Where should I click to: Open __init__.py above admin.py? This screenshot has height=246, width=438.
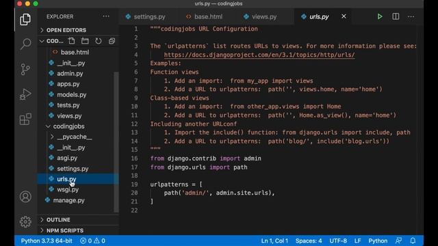pos(71,63)
